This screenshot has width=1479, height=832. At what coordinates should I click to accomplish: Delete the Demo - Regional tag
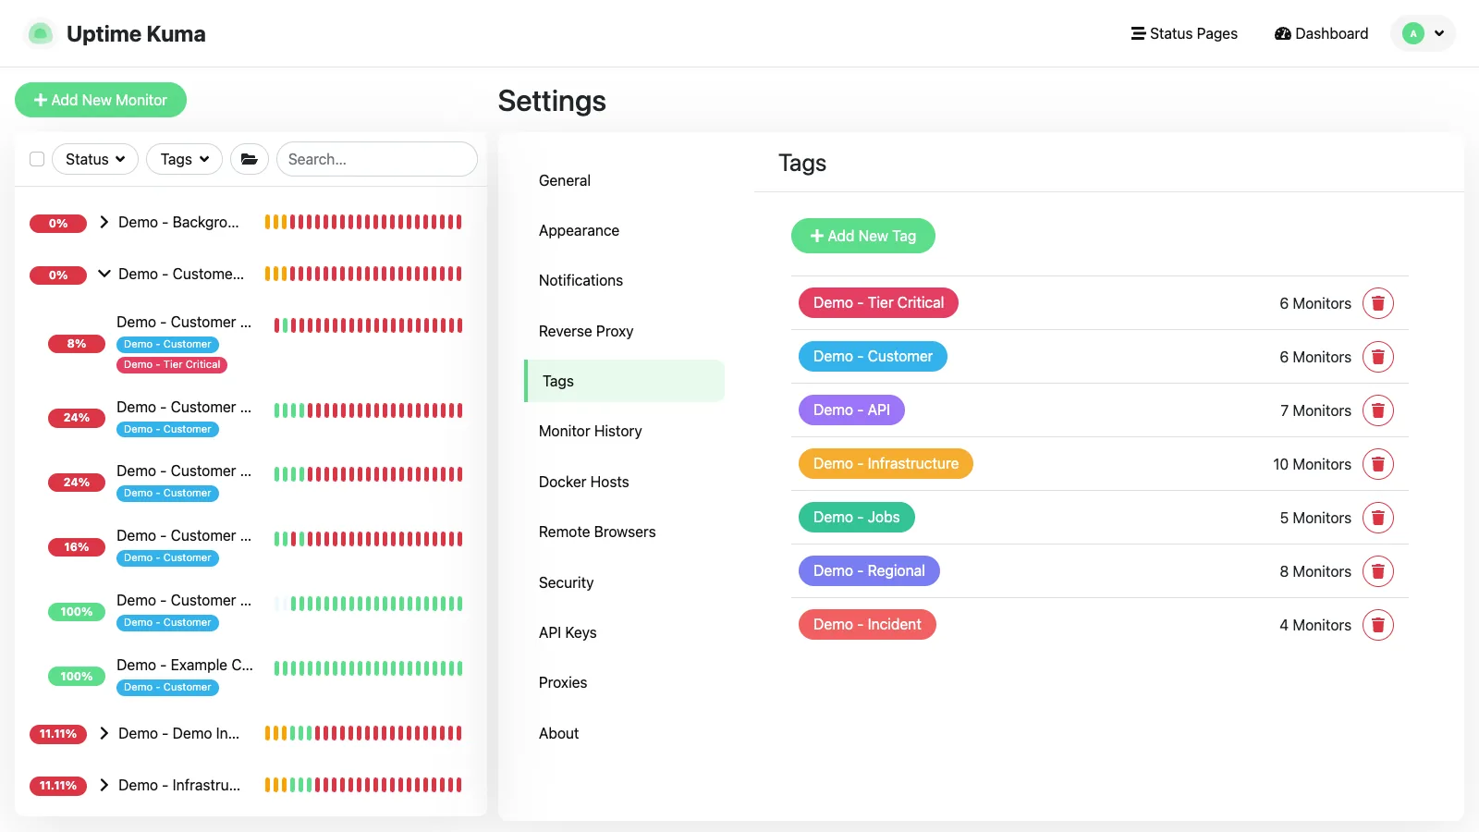(x=1377, y=571)
